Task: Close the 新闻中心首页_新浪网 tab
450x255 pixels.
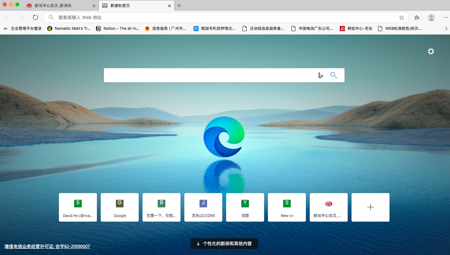Action: (x=94, y=6)
